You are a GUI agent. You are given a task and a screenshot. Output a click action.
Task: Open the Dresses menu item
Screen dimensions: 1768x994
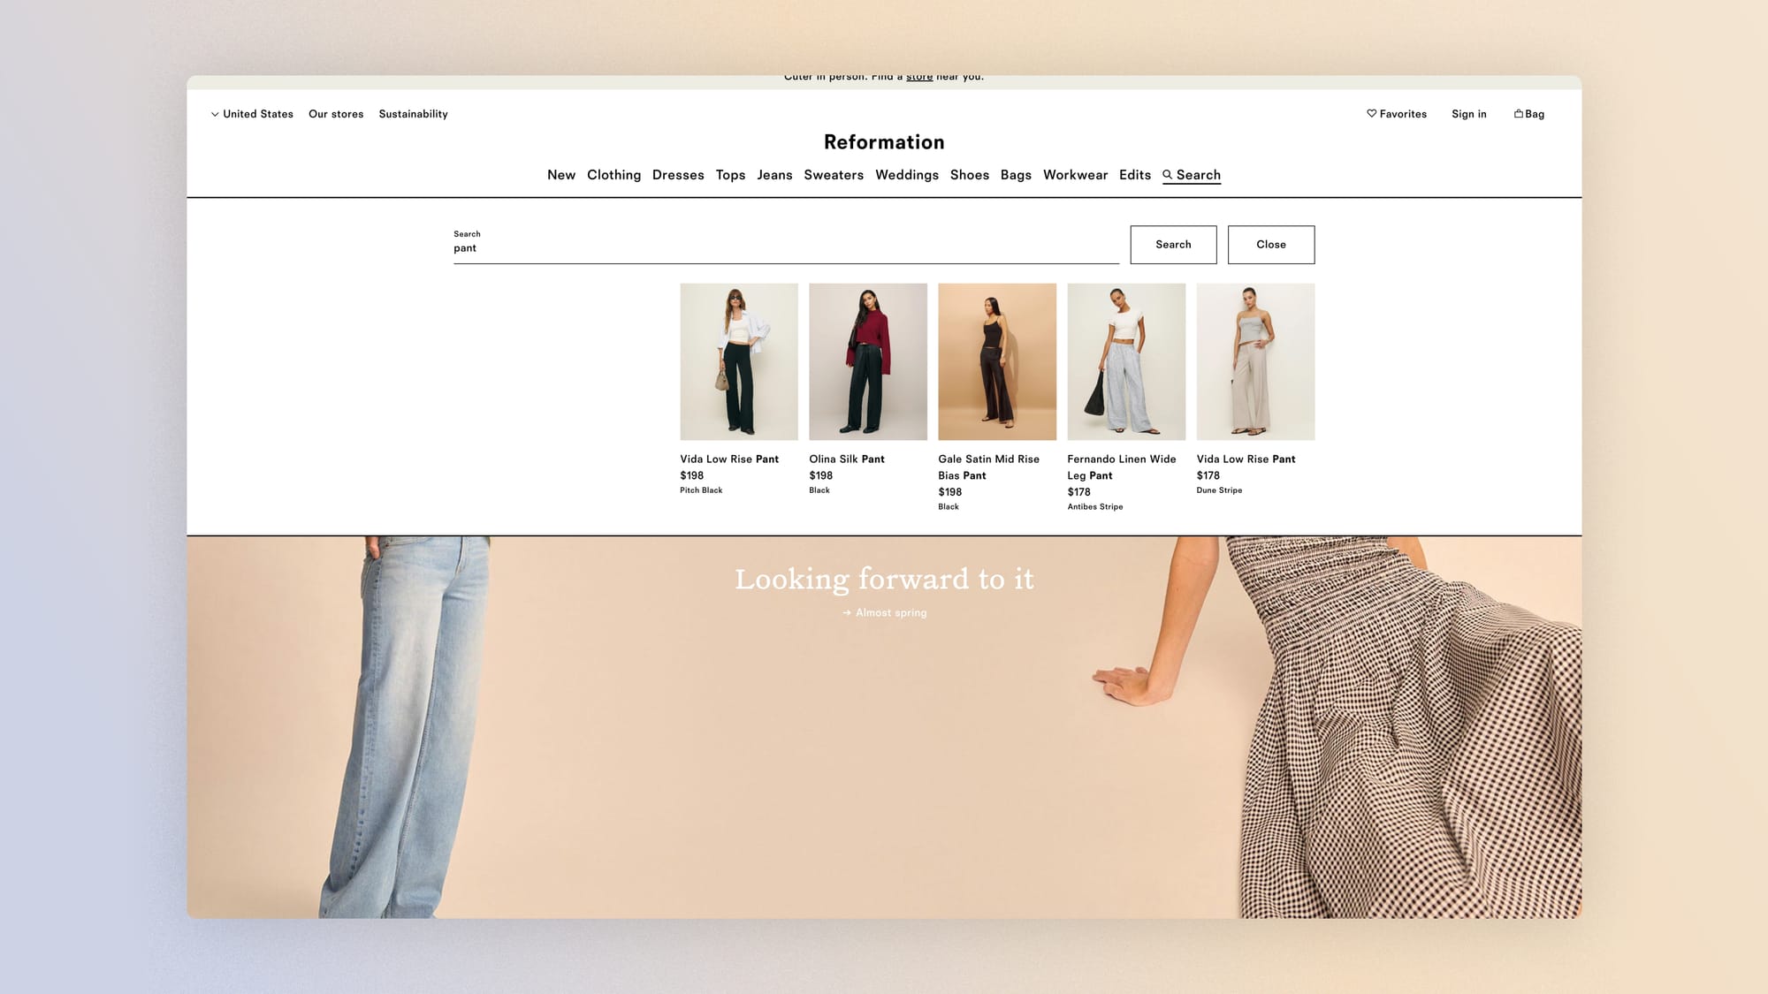click(x=678, y=175)
